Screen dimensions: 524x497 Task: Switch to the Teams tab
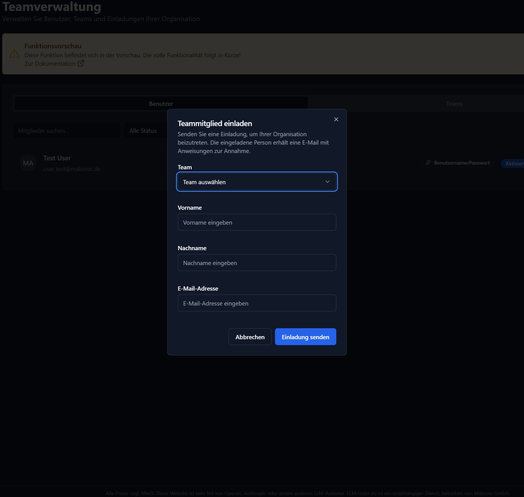click(454, 104)
